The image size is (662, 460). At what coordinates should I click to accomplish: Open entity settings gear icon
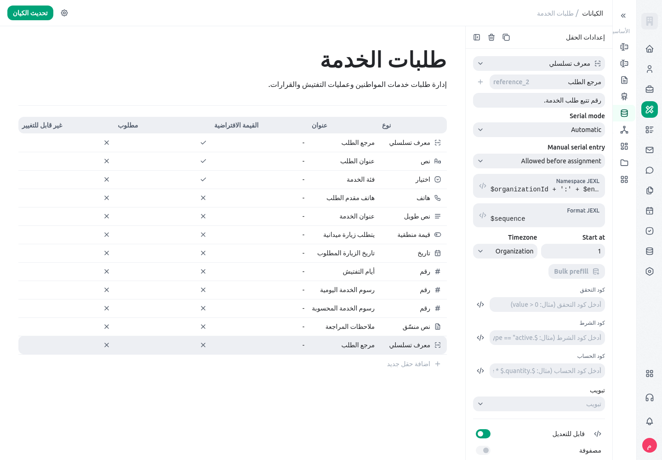coord(64,13)
